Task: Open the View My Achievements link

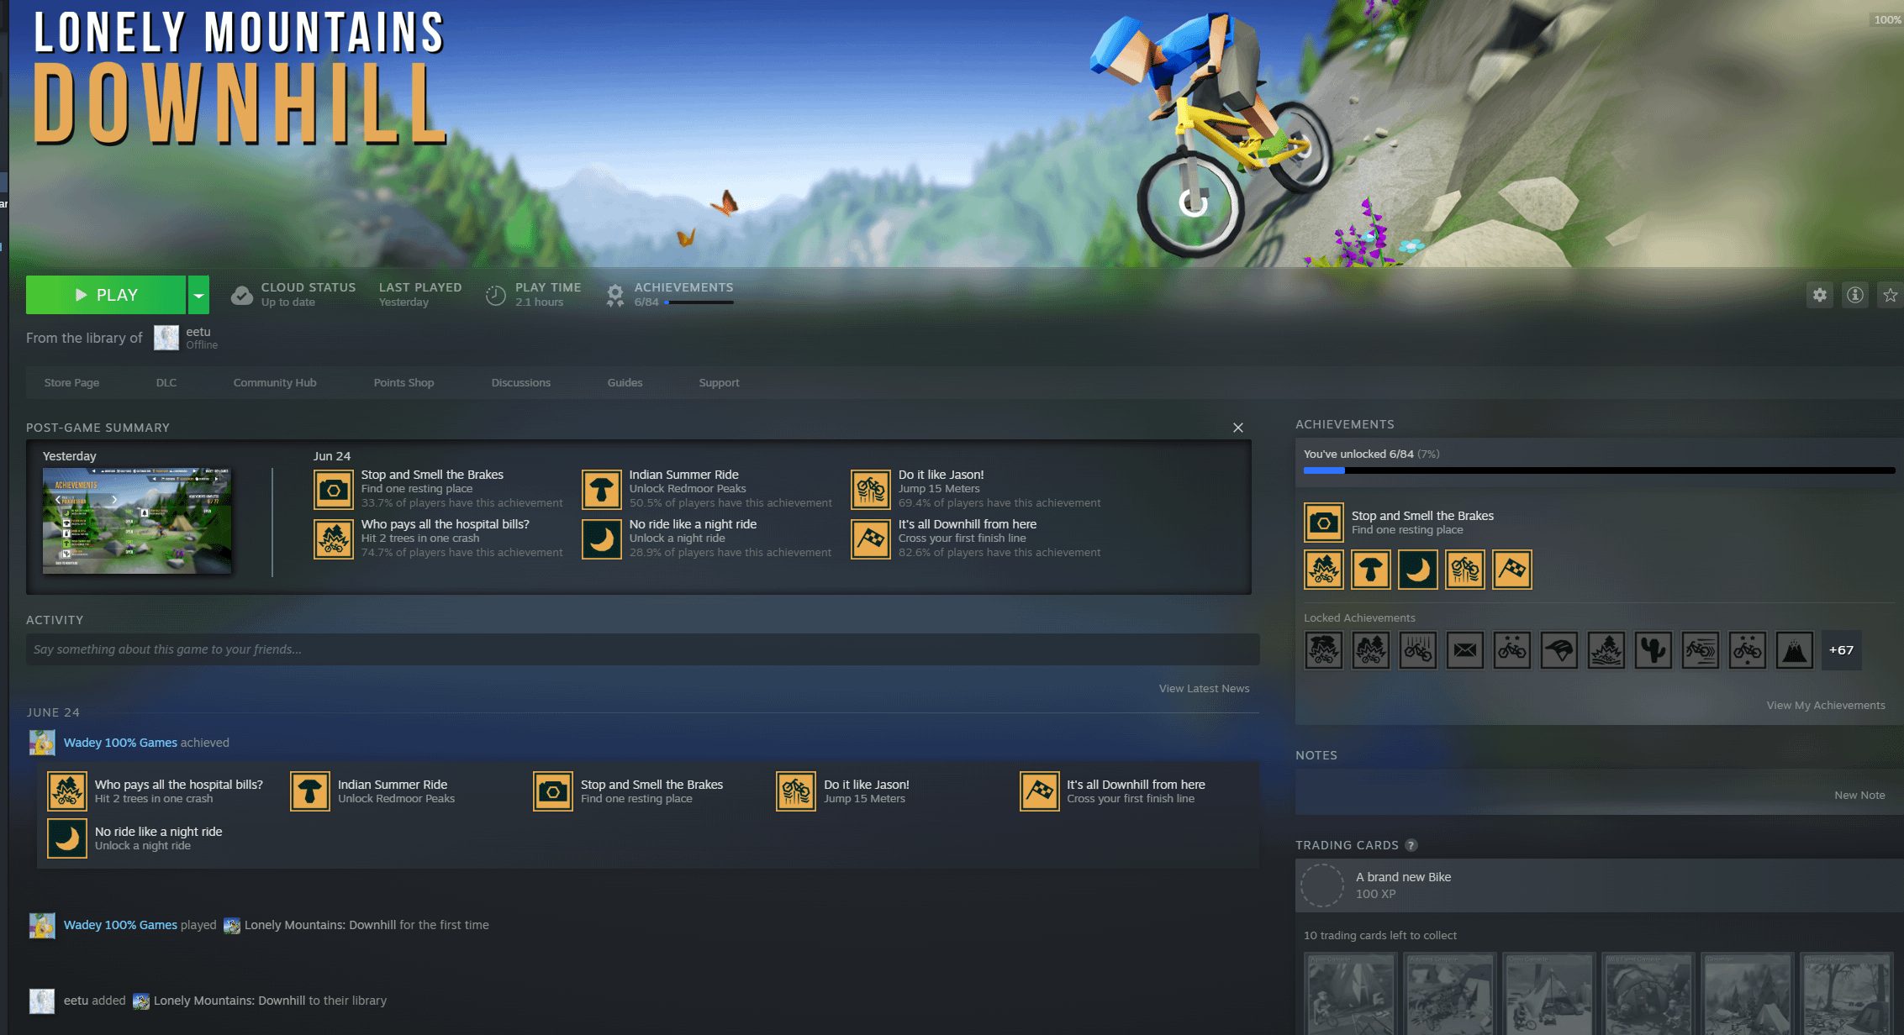Action: point(1825,705)
